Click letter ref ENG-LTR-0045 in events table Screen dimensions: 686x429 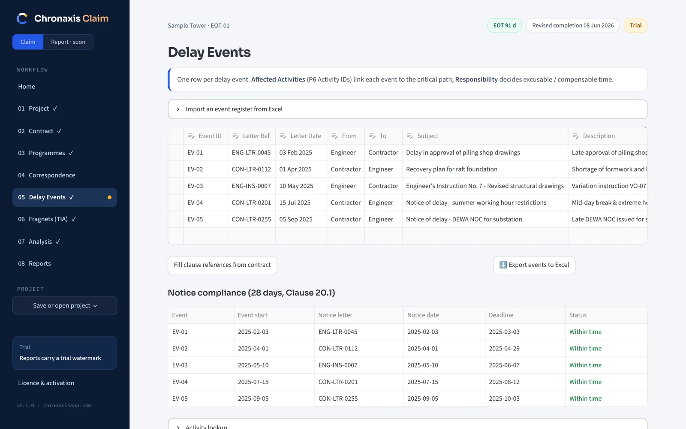251,153
